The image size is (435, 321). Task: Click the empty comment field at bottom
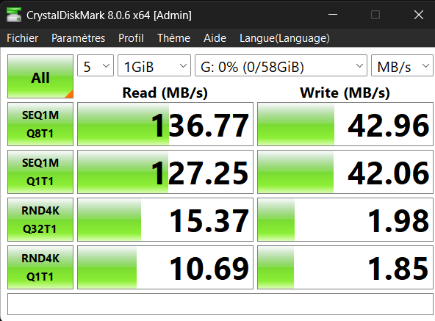(x=220, y=304)
